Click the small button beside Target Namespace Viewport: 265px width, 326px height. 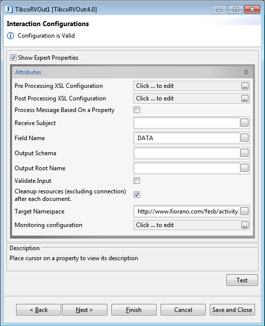point(244,211)
